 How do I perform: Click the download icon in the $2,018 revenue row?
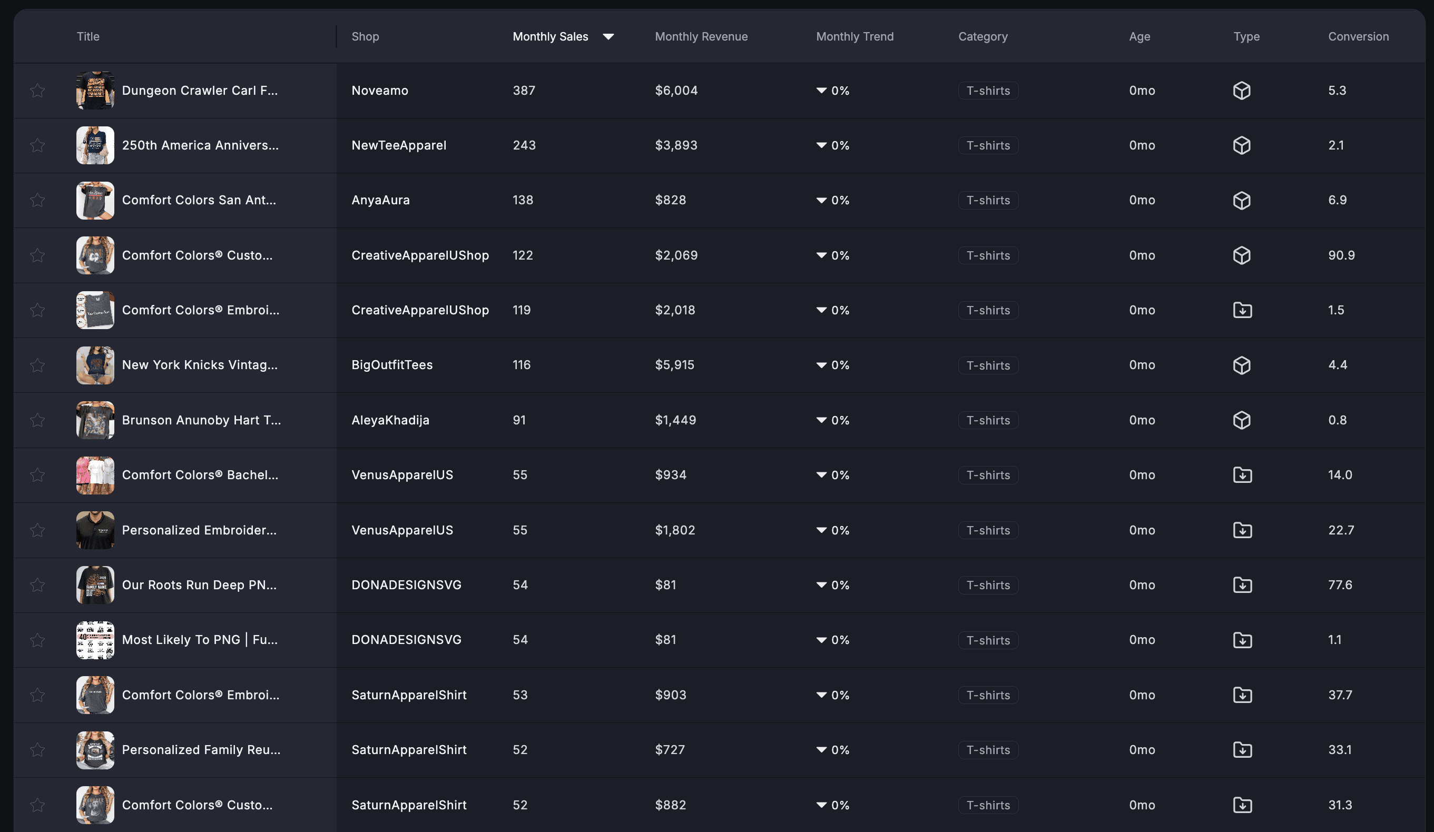pyautogui.click(x=1242, y=310)
